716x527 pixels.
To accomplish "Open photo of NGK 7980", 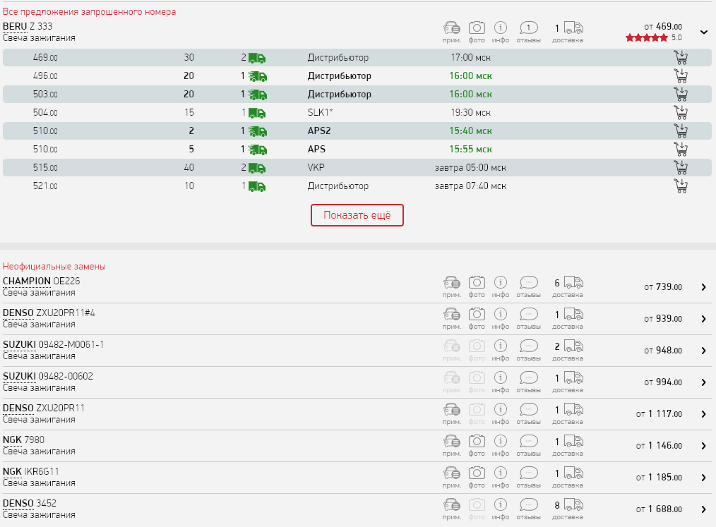I will pos(477,445).
